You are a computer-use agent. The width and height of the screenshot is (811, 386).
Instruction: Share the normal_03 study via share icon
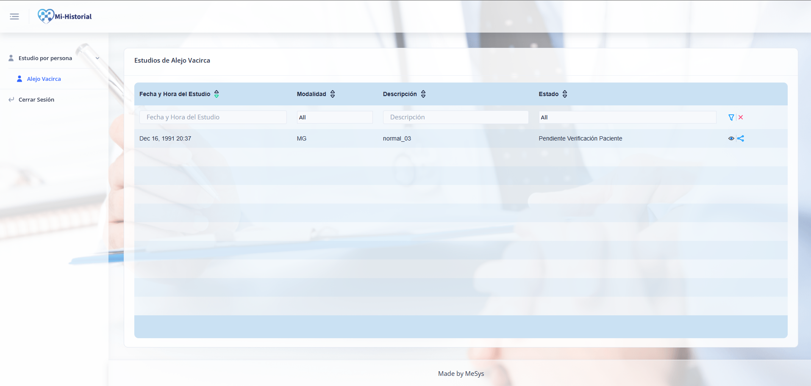(x=741, y=138)
